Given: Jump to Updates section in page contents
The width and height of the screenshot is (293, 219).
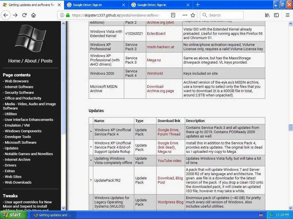Looking at the screenshot, I should (11, 148).
